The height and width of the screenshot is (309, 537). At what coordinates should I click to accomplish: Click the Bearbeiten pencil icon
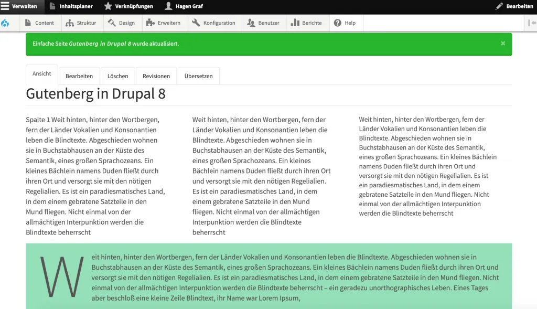(x=499, y=6)
